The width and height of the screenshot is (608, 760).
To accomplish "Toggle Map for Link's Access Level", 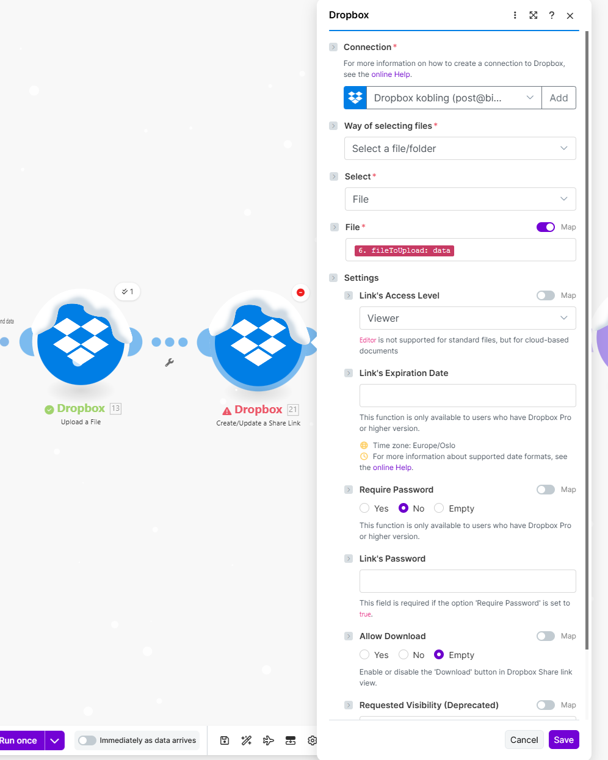I will [546, 295].
